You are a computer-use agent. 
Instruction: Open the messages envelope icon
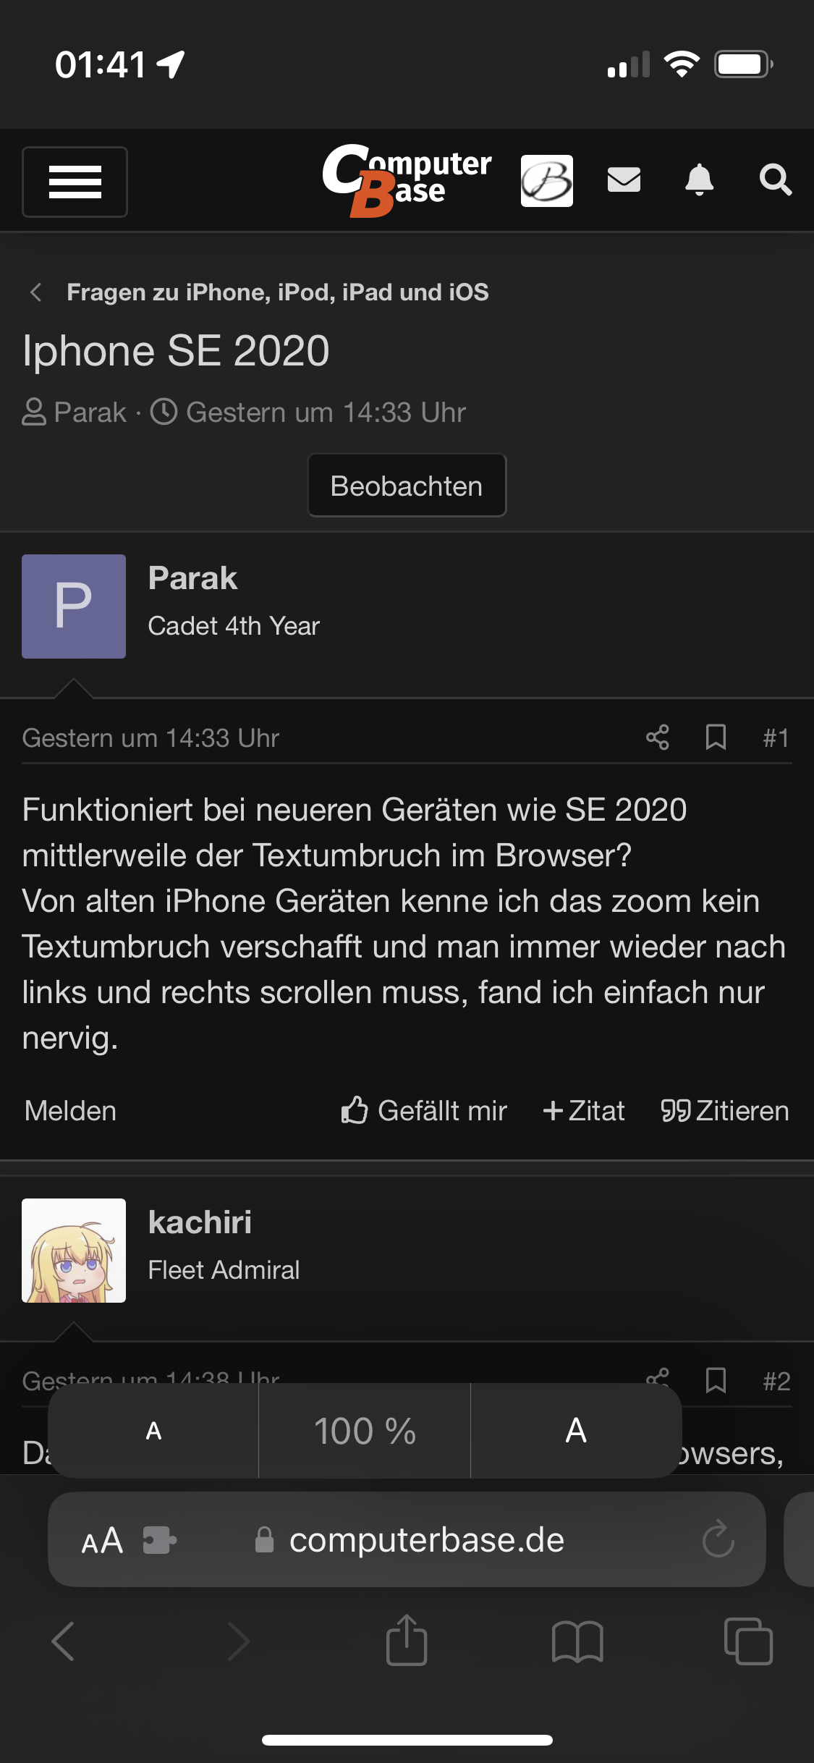[624, 179]
